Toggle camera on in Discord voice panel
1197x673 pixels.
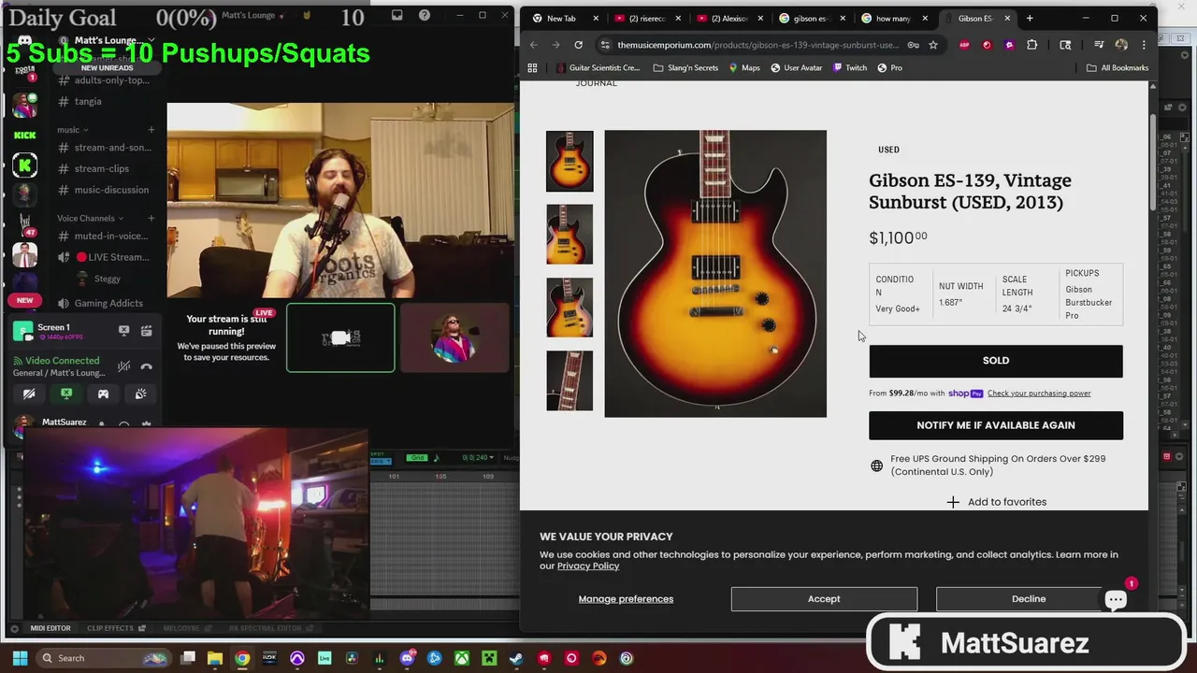click(x=29, y=394)
